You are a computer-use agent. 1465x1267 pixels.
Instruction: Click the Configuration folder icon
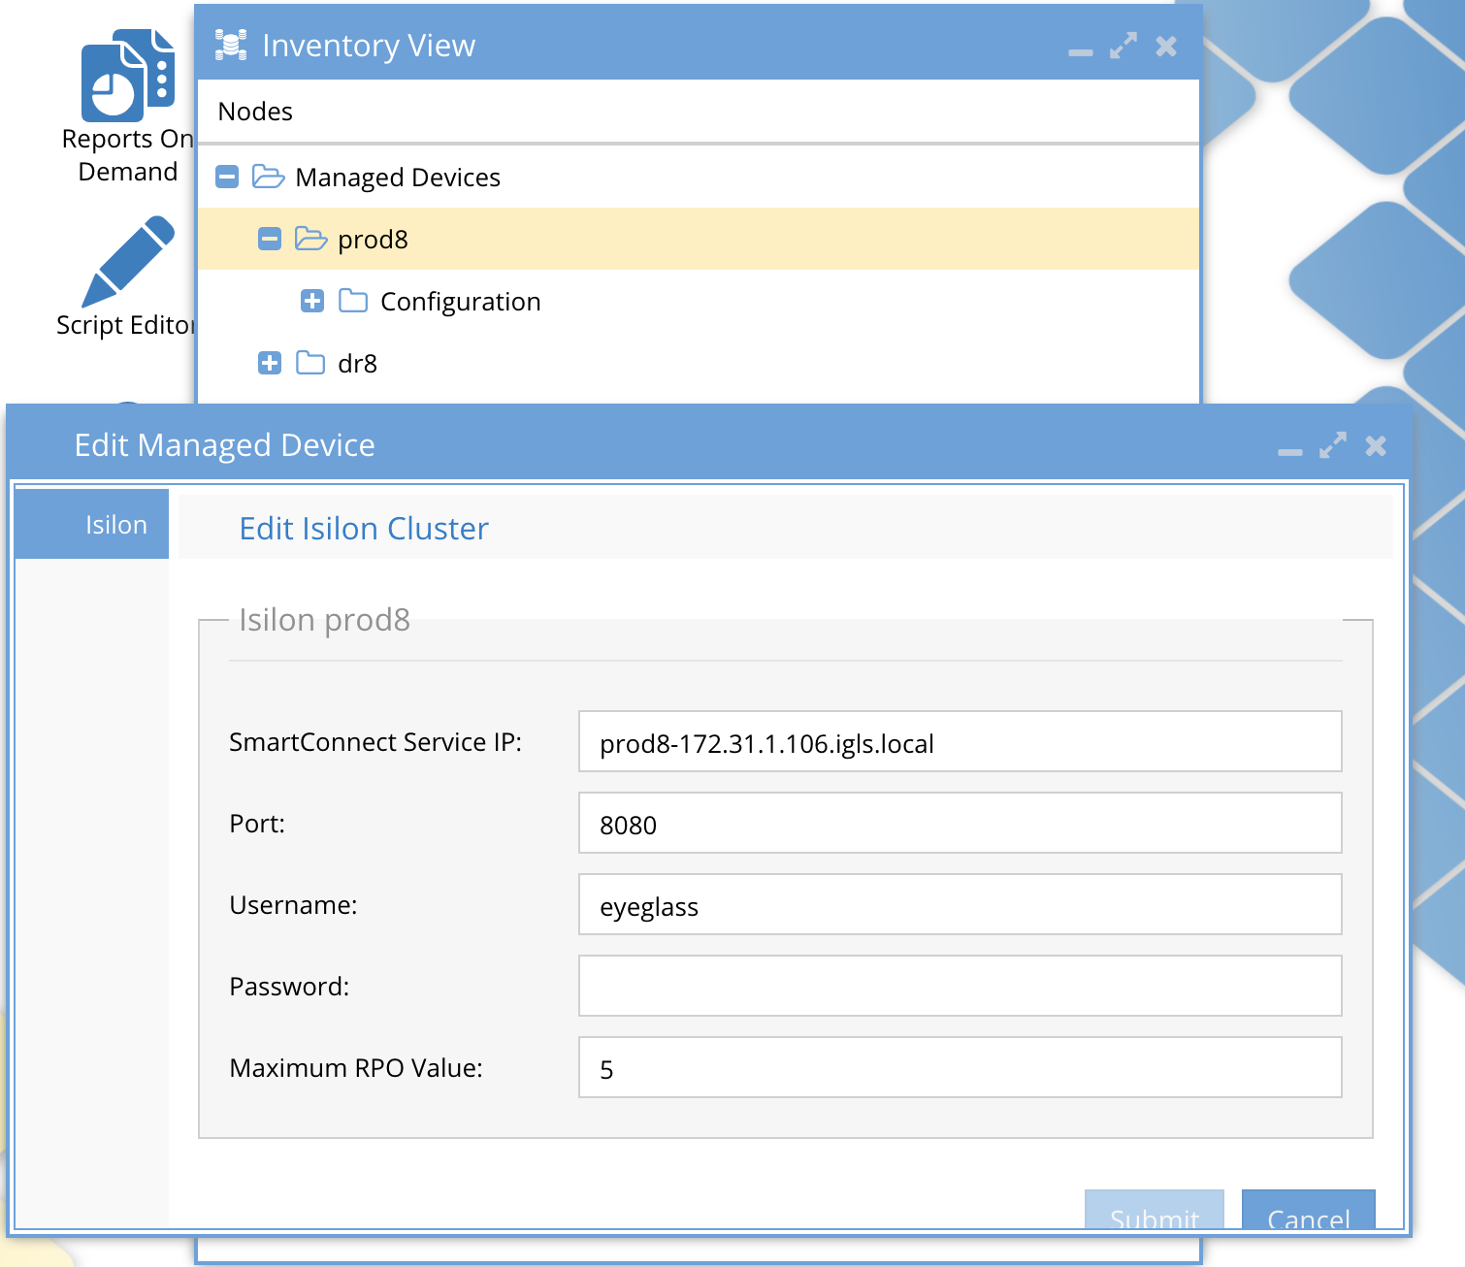pos(353,301)
